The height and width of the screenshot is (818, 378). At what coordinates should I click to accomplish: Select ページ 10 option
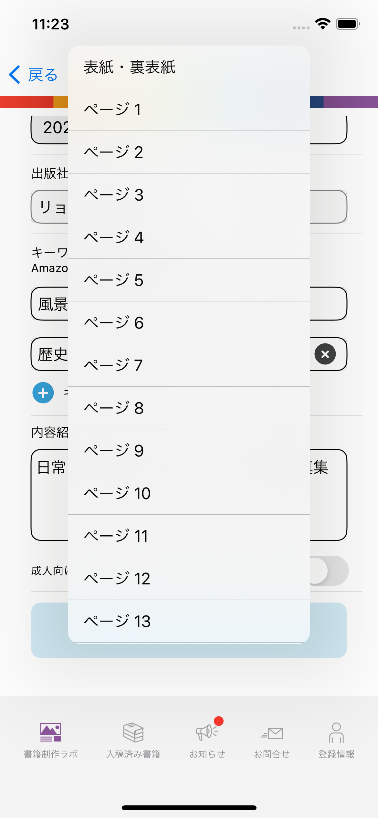tap(189, 493)
